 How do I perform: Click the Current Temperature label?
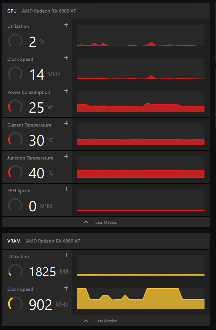point(29,125)
